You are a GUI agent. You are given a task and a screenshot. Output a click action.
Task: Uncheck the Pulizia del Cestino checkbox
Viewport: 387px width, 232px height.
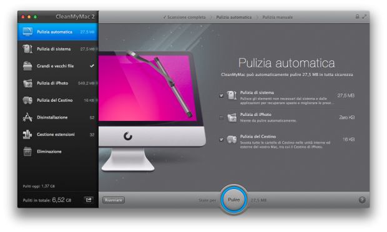(x=221, y=140)
